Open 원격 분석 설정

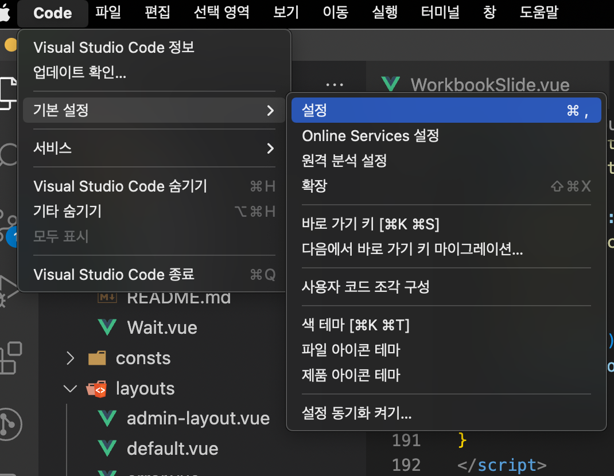pyautogui.click(x=446, y=161)
